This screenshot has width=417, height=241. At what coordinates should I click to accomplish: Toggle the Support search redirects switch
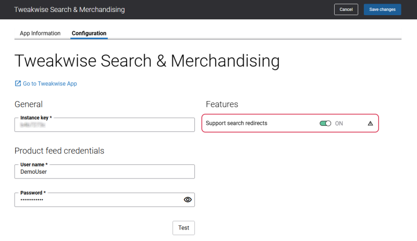pos(325,124)
